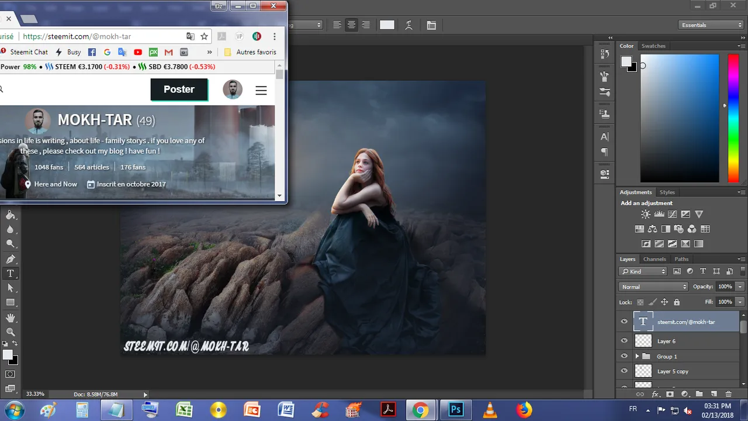Select the Blur tool
The image size is (748, 421).
pyautogui.click(x=11, y=230)
